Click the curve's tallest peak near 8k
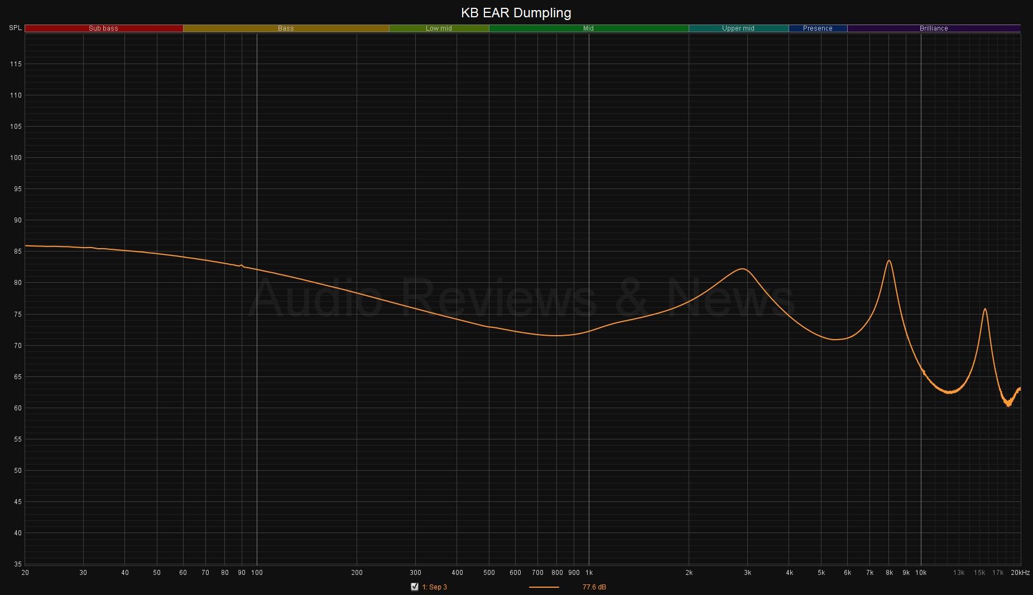1033x595 pixels. (889, 260)
